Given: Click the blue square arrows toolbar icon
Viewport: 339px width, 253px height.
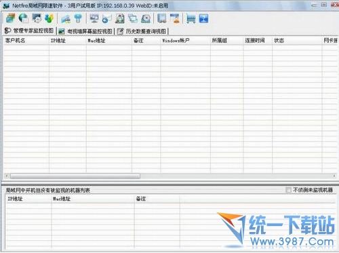Looking at the screenshot, I should click(x=203, y=18).
